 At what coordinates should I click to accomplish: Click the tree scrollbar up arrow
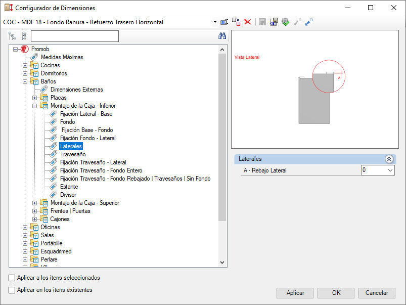tap(222, 49)
